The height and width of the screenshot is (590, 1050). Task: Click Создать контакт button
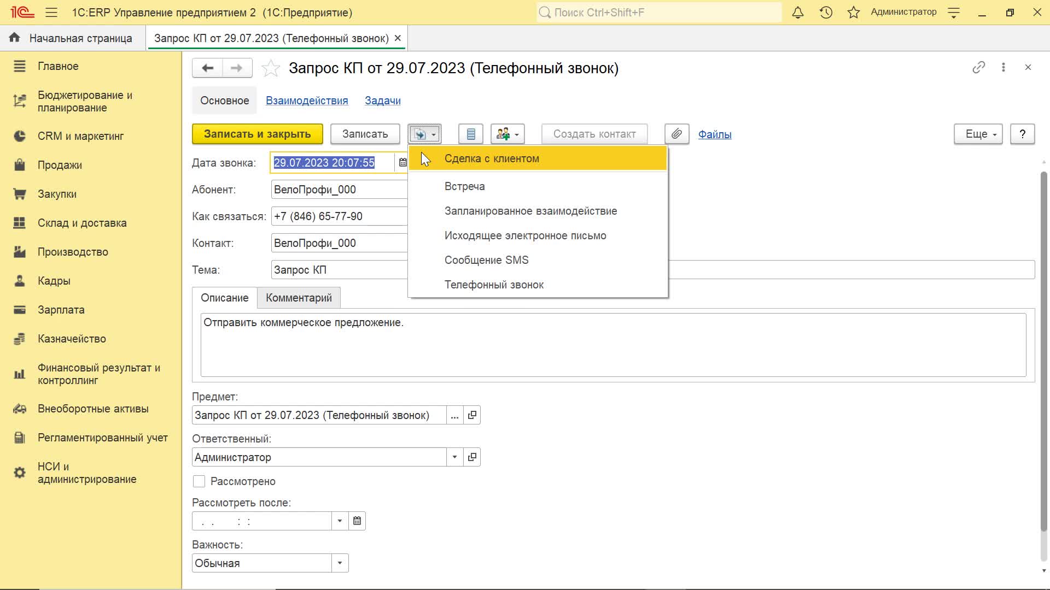point(594,134)
